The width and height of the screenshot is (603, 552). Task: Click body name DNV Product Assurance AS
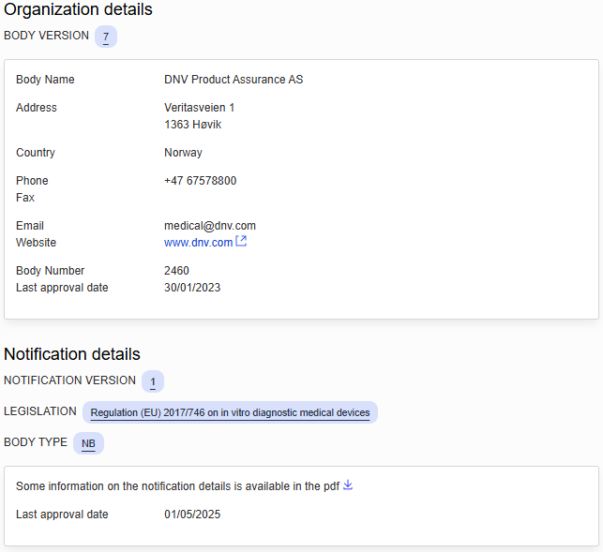coord(234,80)
